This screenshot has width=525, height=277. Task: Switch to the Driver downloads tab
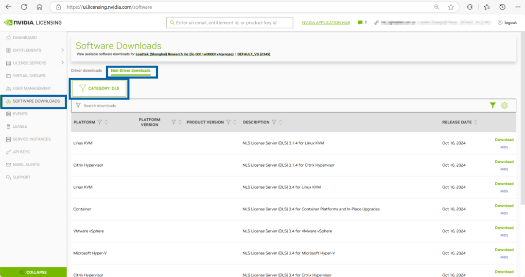(87, 70)
